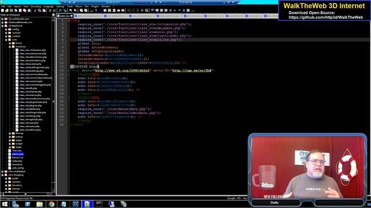Open Chrome from the taskbar

coord(52,204)
